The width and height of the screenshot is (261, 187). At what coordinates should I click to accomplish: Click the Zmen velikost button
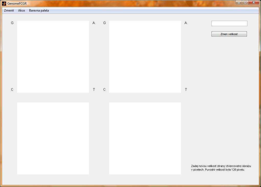[x=229, y=34]
